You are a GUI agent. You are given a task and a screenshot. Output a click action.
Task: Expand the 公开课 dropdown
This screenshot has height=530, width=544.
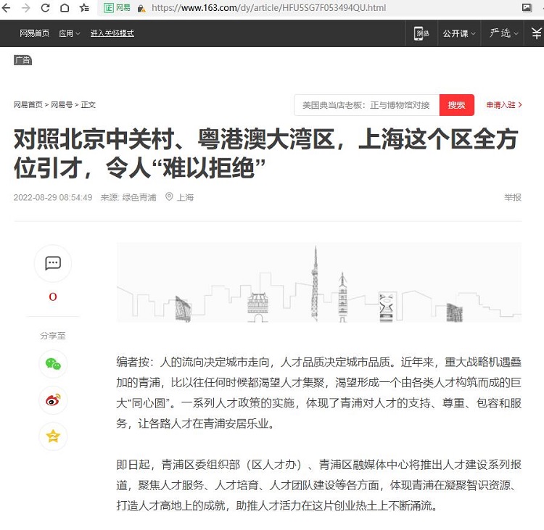(x=459, y=33)
